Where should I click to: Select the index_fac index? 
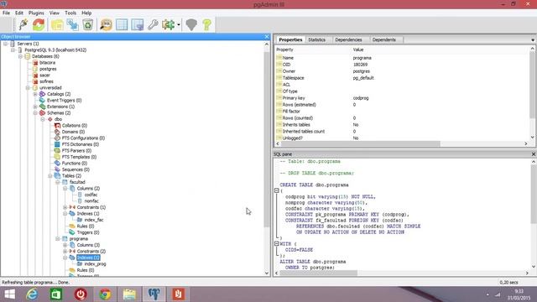[94, 220]
